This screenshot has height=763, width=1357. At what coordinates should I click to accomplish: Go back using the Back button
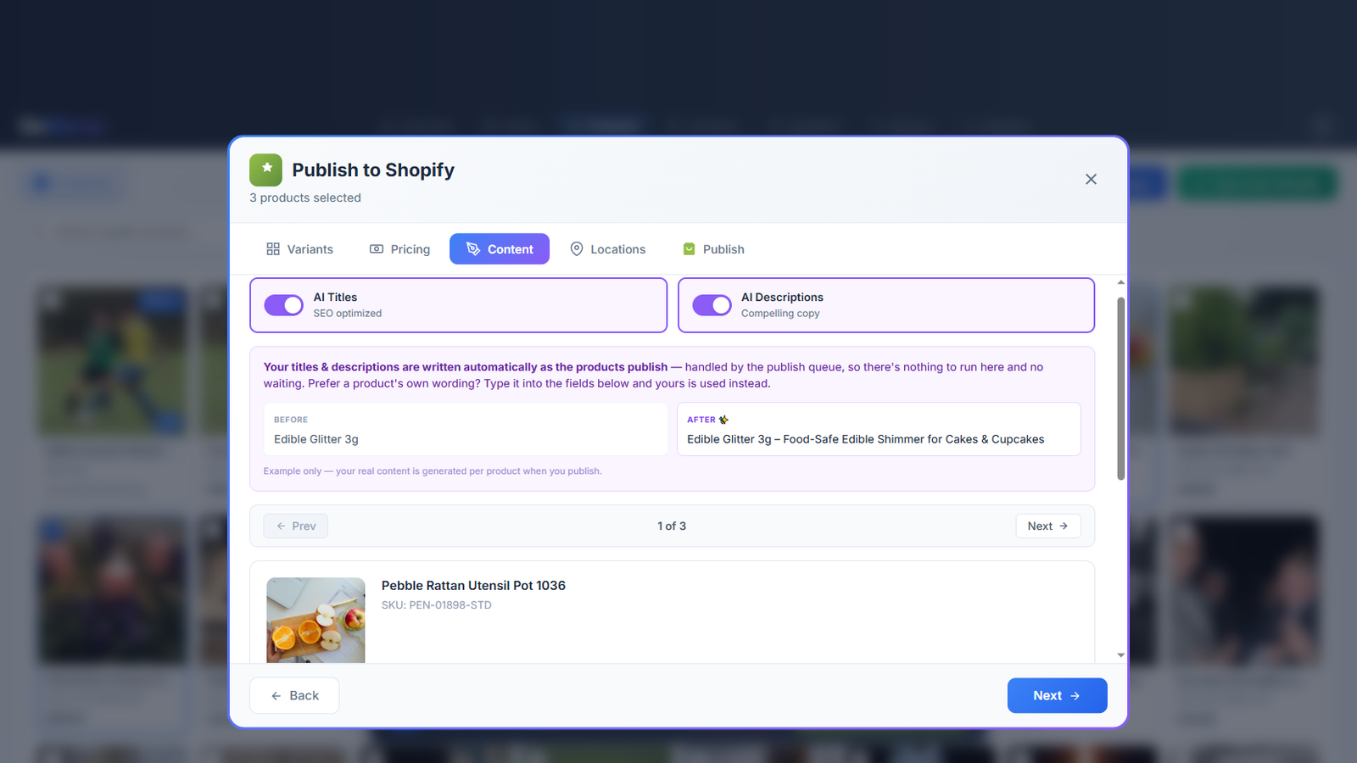click(294, 695)
